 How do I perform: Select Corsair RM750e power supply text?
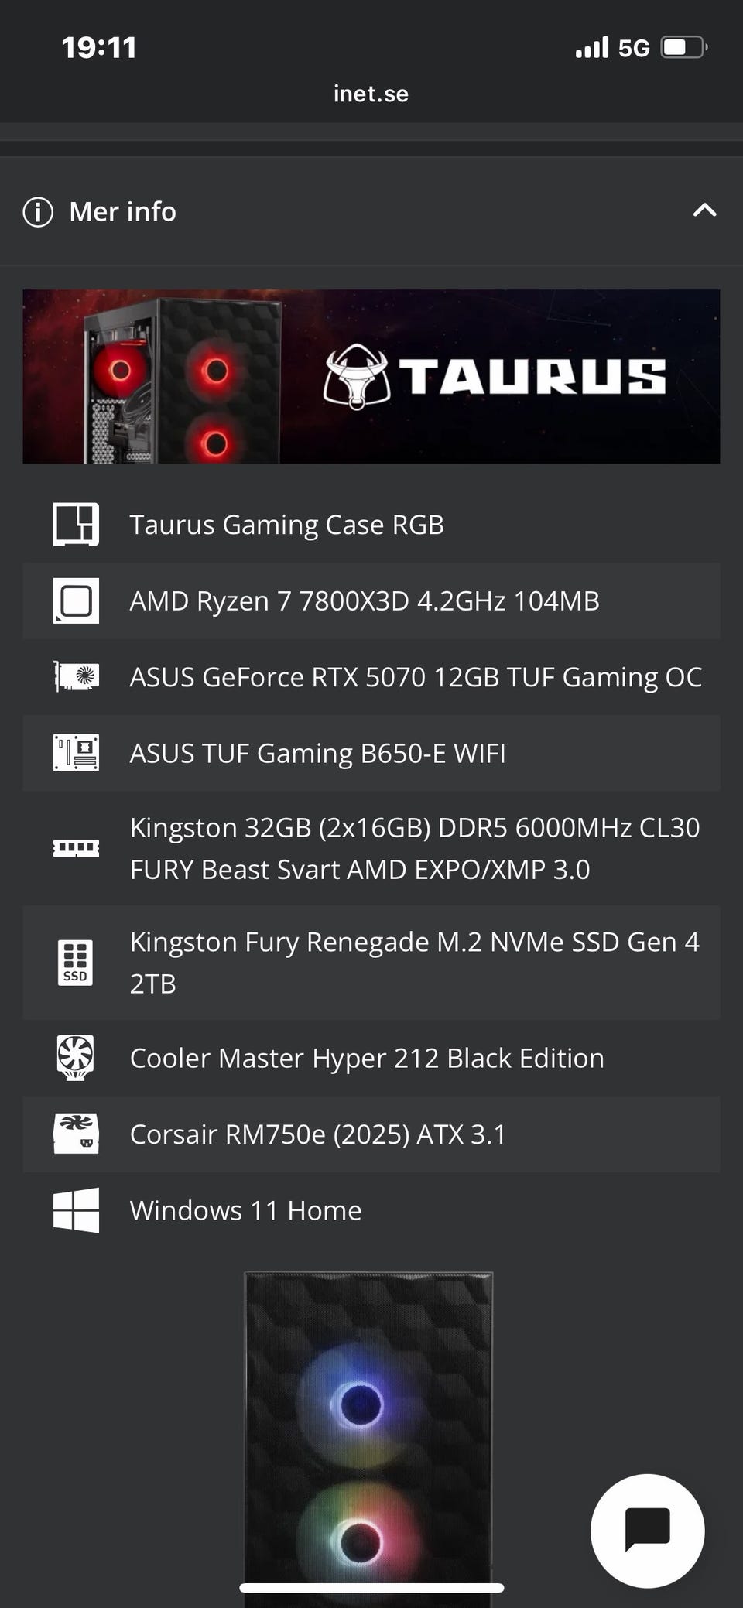(317, 1134)
